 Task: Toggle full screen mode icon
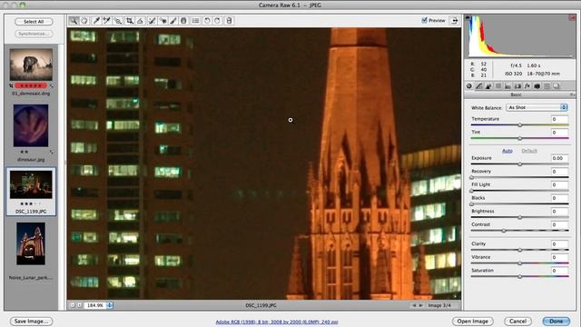click(454, 20)
